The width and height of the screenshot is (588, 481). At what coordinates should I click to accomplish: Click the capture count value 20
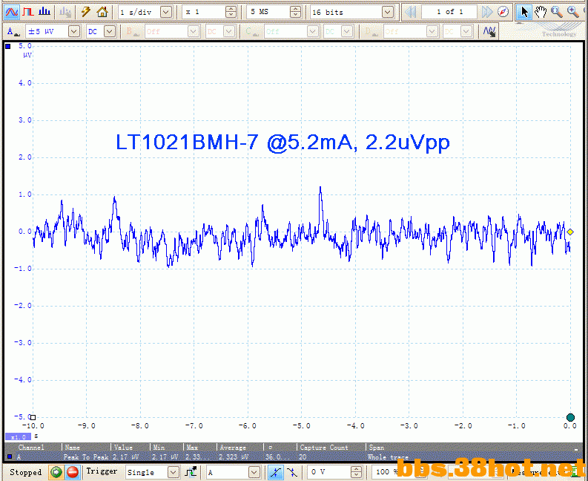pyautogui.click(x=303, y=457)
